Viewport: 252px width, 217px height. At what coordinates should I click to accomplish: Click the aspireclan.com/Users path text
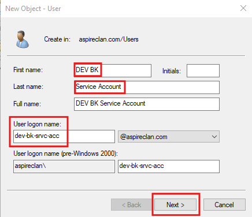[109, 39]
